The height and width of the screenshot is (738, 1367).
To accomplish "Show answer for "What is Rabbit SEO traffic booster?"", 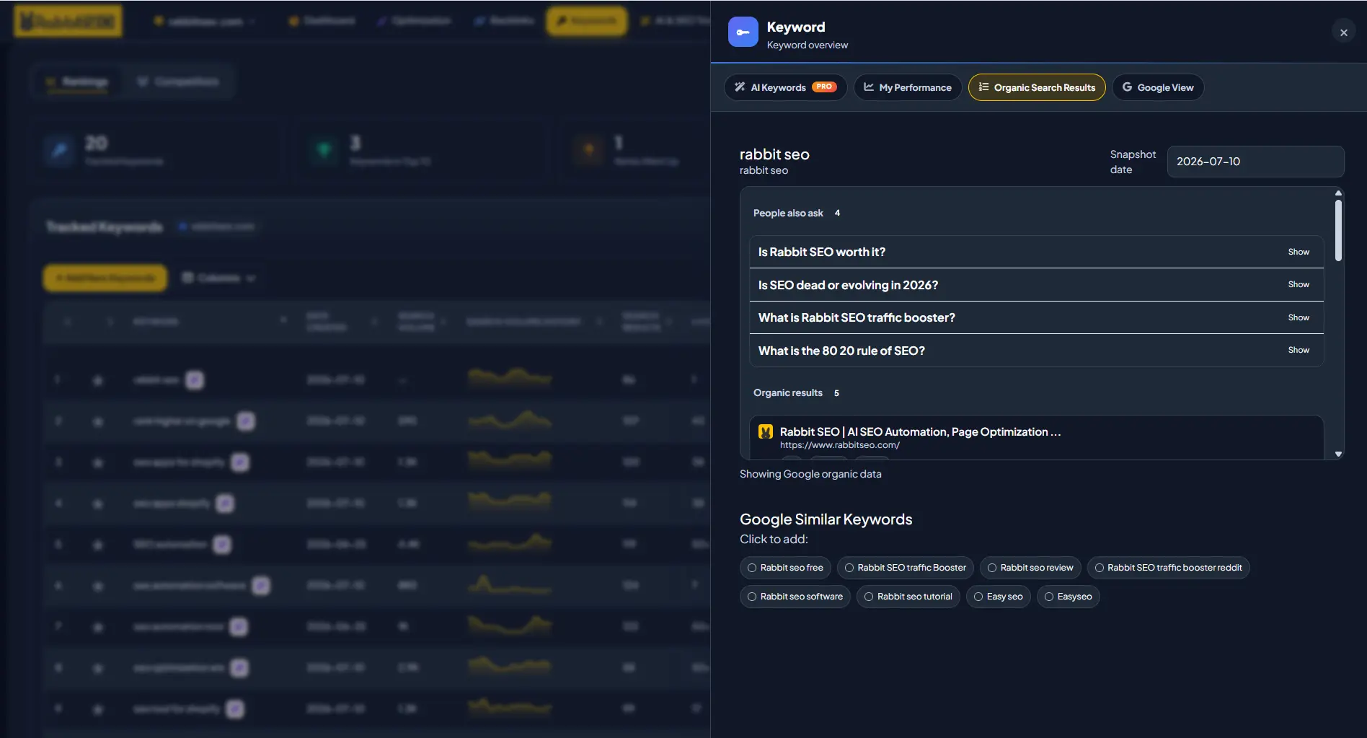I will [1299, 317].
